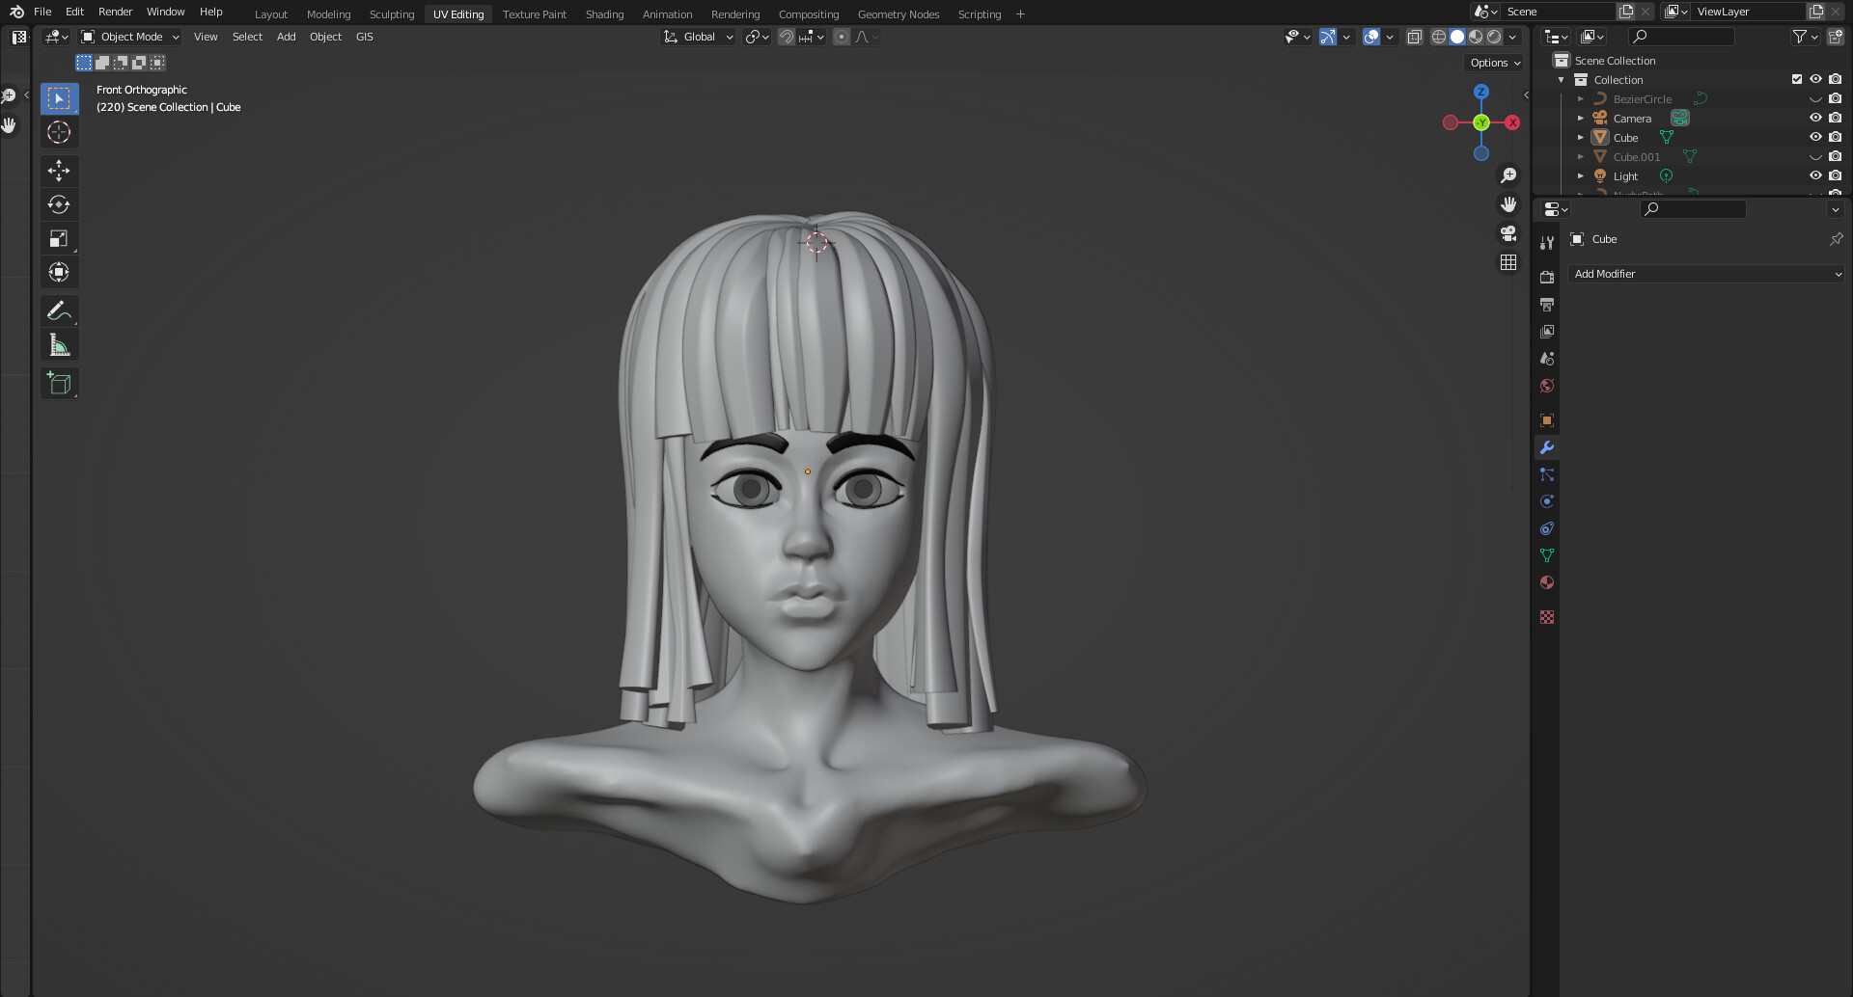Open the Render menu

[115, 12]
